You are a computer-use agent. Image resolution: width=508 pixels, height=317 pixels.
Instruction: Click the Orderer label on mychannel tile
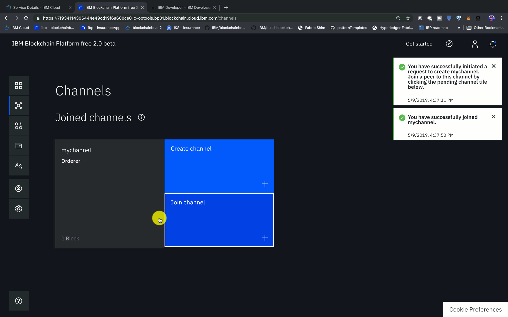click(71, 161)
